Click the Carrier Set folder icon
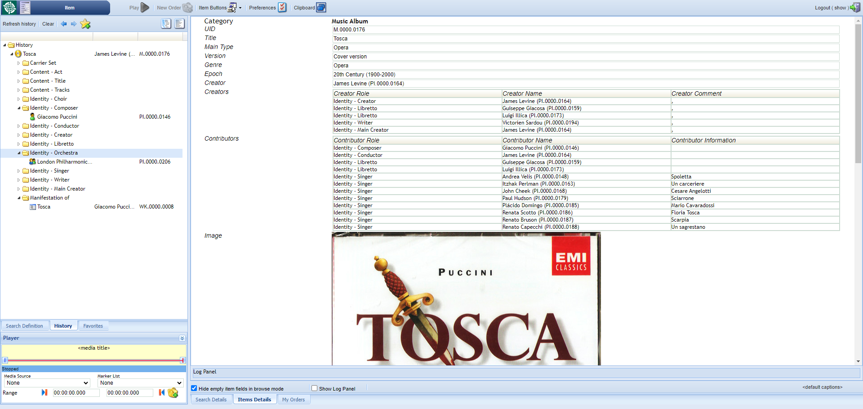Viewport: 863px width, 409px height. tap(26, 63)
